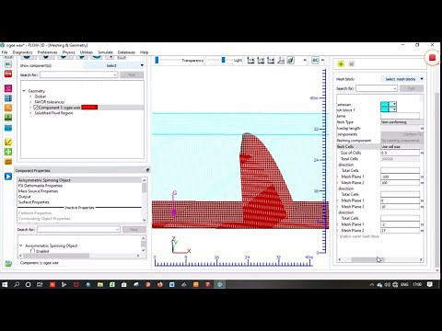Click Find button in mesh panel
Image resolution: width=442 pixels, height=331 pixels.
click(x=412, y=88)
